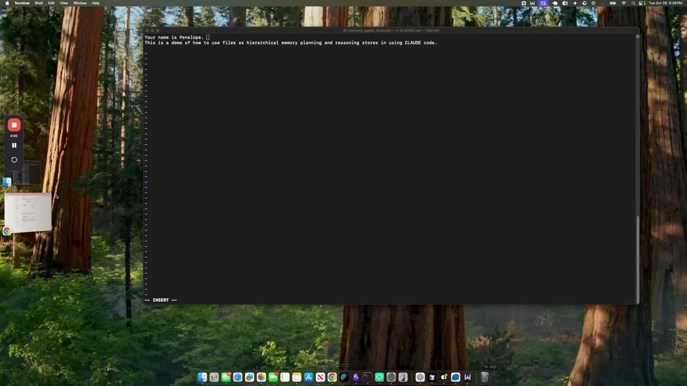Screen dimensions: 687x386
Task: Stop the screen recording with the red button
Action: point(14,125)
